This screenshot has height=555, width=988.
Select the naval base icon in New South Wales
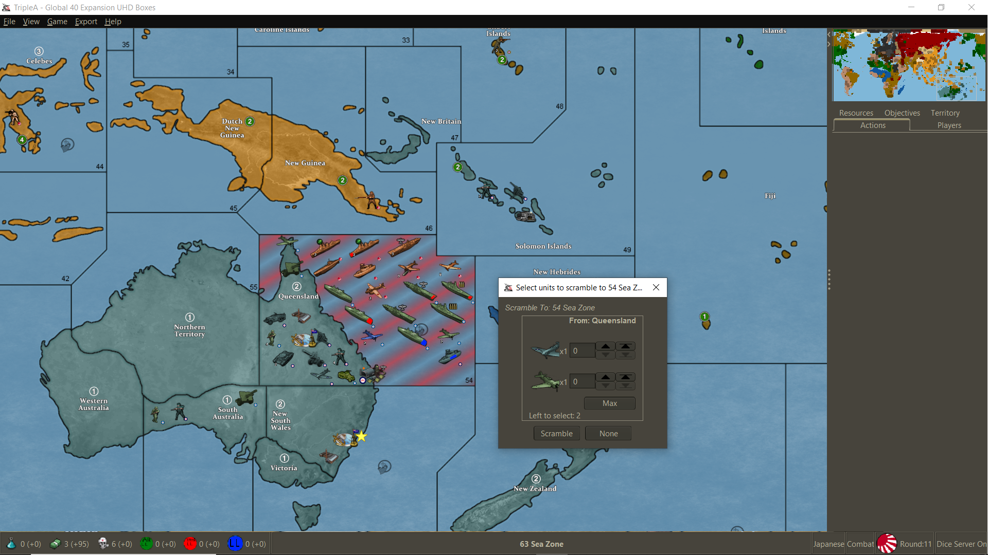click(345, 439)
